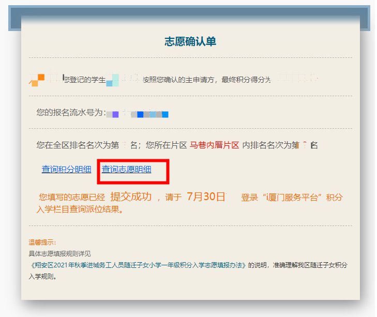Click the orange 提交成功 text

coord(131,197)
